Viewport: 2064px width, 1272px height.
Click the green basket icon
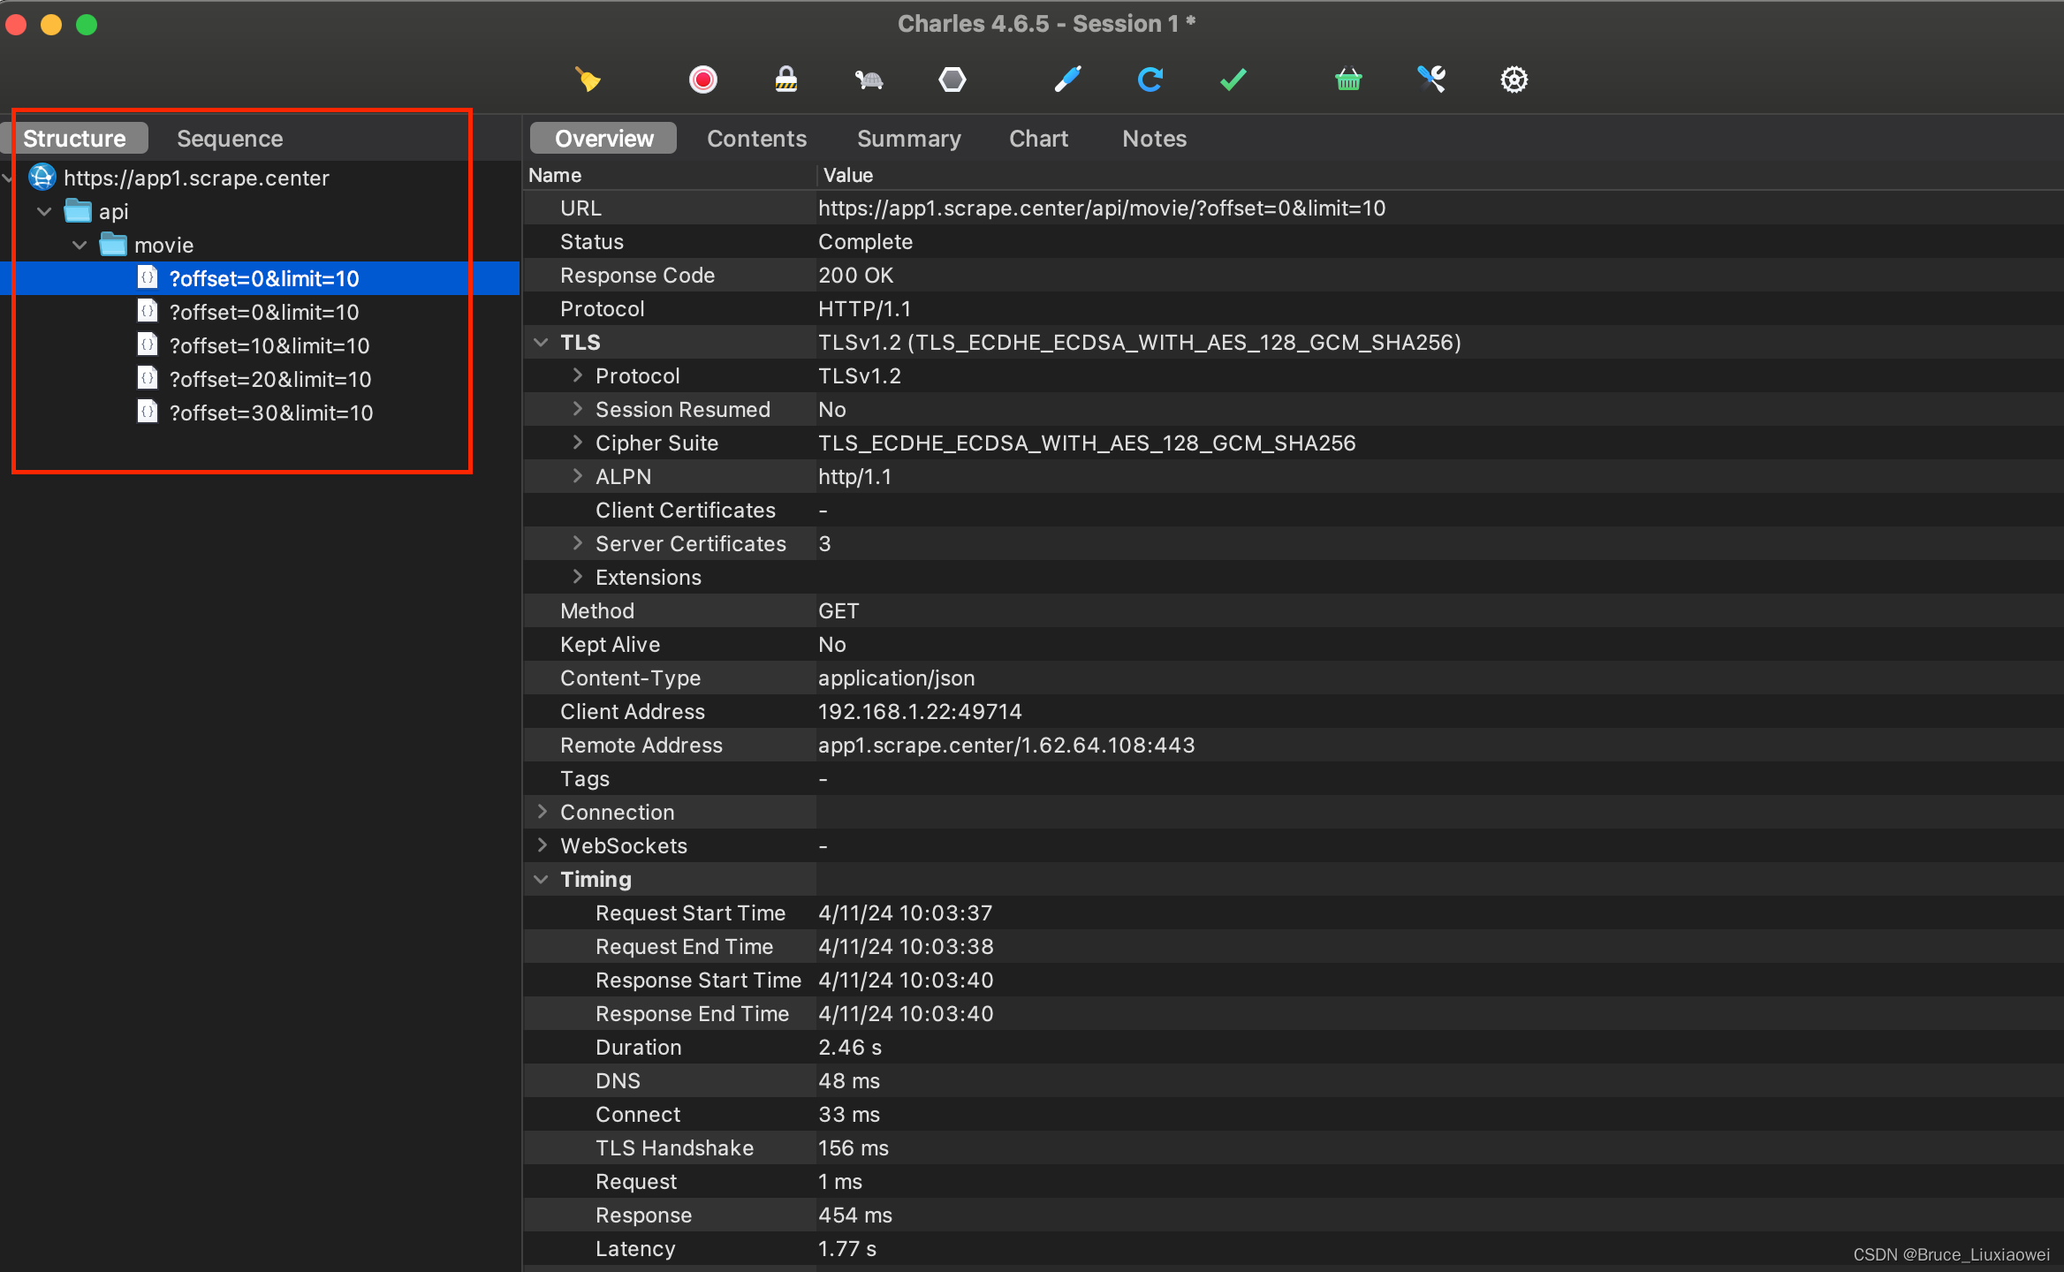(1348, 79)
